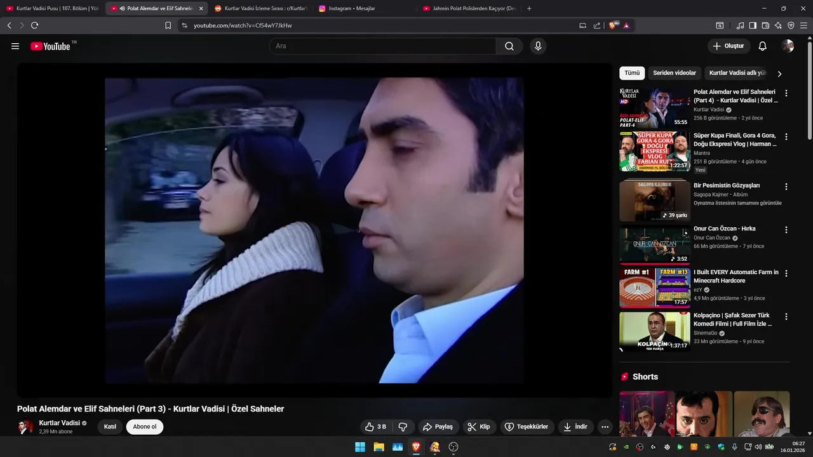Viewport: 813px width, 457px height.
Task: Share this page from address bar
Action: pyautogui.click(x=597, y=25)
